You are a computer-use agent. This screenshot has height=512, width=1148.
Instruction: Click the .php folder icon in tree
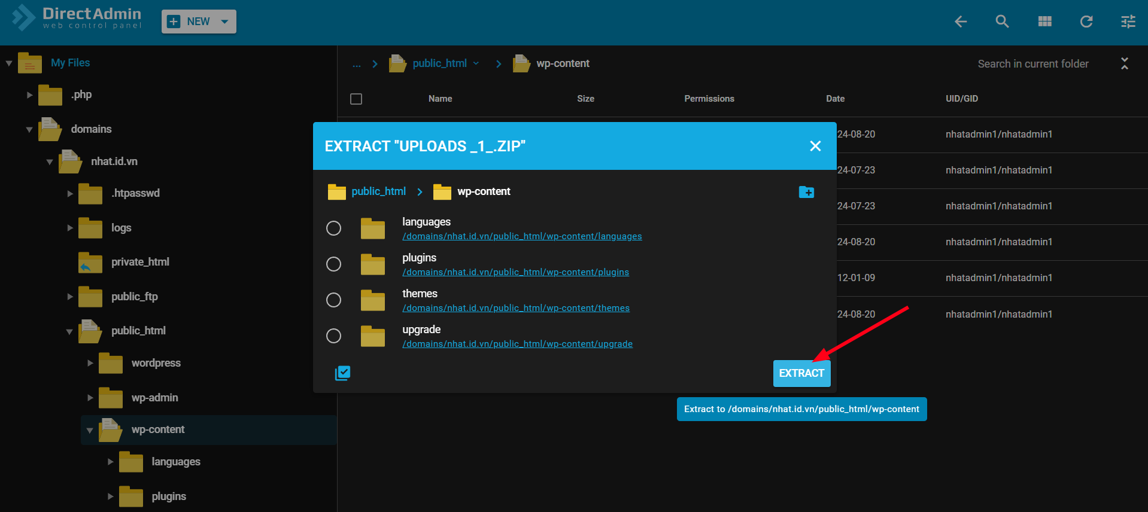50,95
